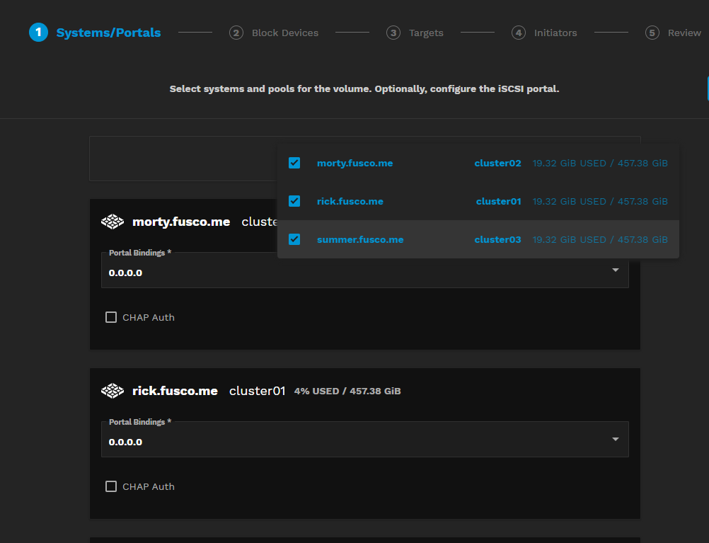Image resolution: width=709 pixels, height=543 pixels.
Task: Click 4% USED / 457.38 GiB text
Action: pyautogui.click(x=347, y=391)
